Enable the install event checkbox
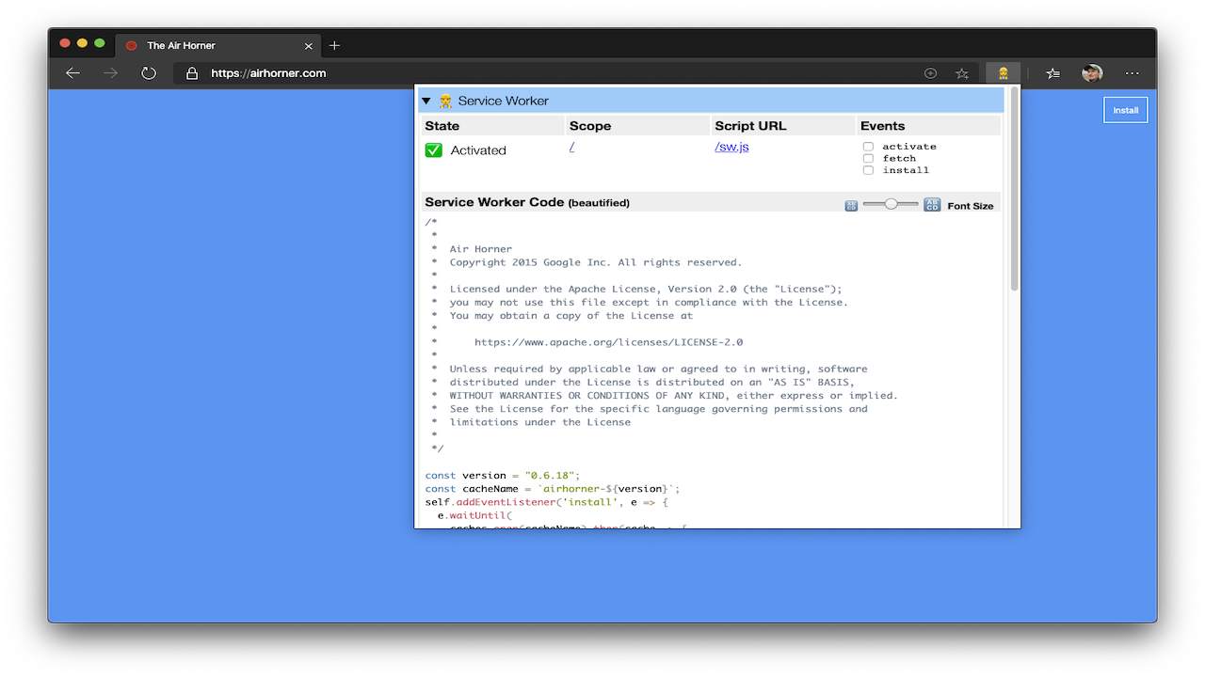1205x677 pixels. point(868,170)
